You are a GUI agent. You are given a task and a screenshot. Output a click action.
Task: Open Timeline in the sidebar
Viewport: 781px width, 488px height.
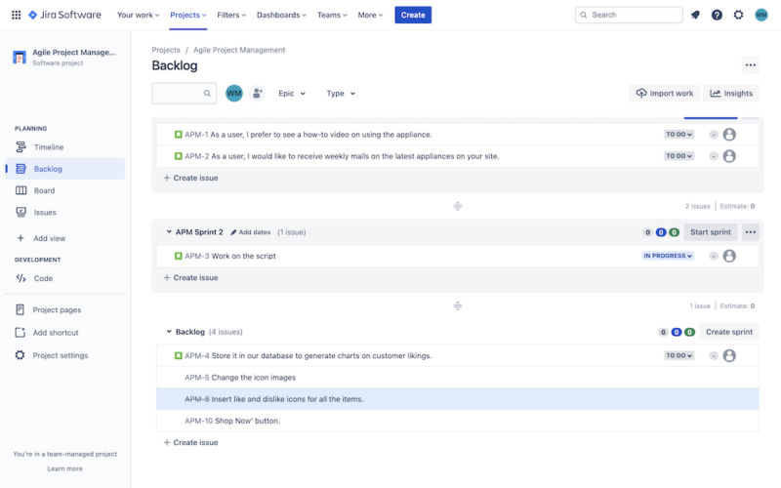(65, 147)
